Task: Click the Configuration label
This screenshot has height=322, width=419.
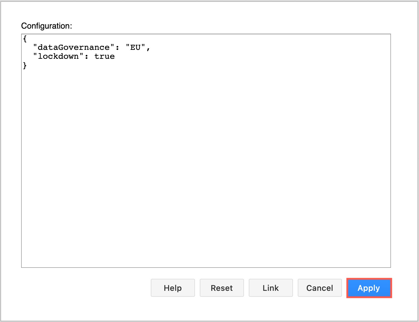Action: click(46, 26)
